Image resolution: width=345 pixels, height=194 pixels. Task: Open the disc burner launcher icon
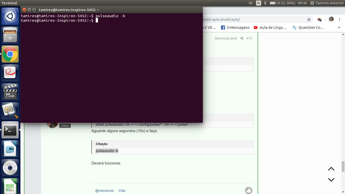coord(10,168)
